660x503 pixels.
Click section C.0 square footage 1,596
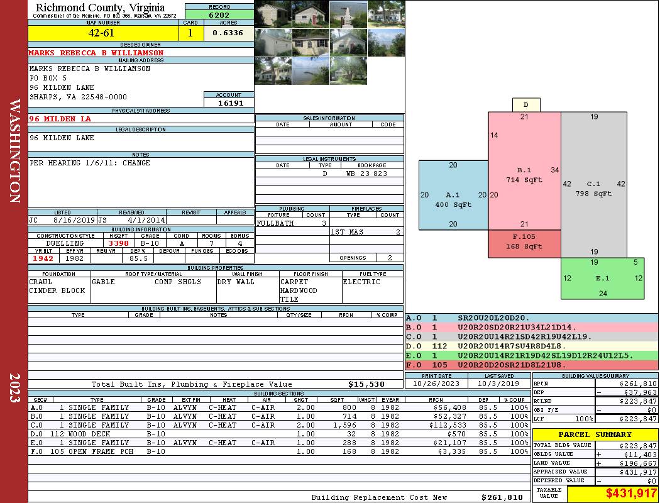pyautogui.click(x=344, y=425)
